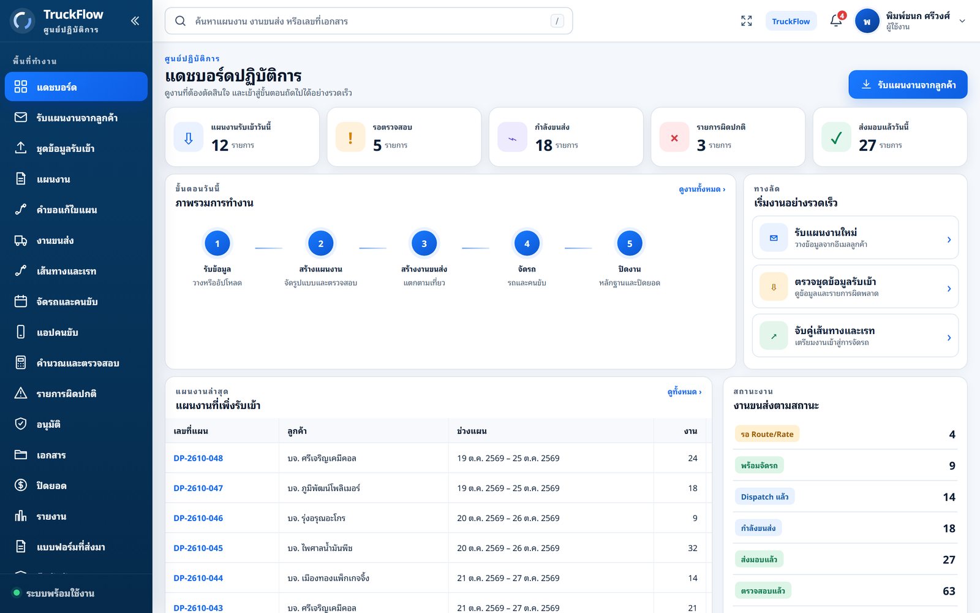Screen dimensions: 980x613
Task: Click the รอ Route/Rate status tag
Action: tap(767, 434)
